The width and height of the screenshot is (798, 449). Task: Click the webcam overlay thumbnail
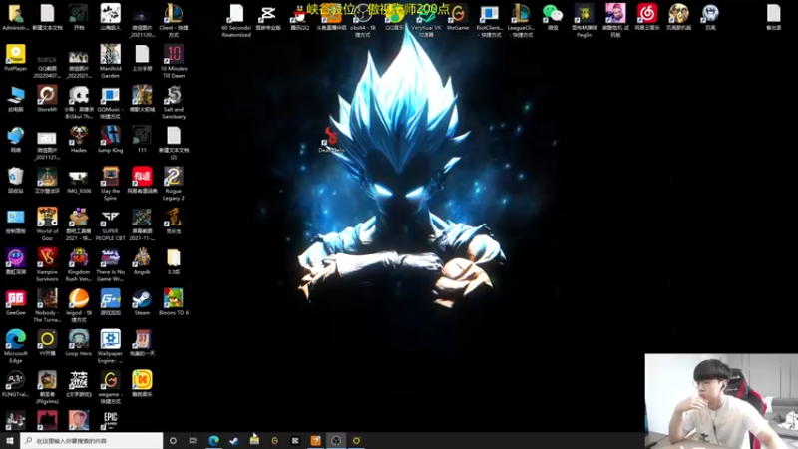pos(721,401)
